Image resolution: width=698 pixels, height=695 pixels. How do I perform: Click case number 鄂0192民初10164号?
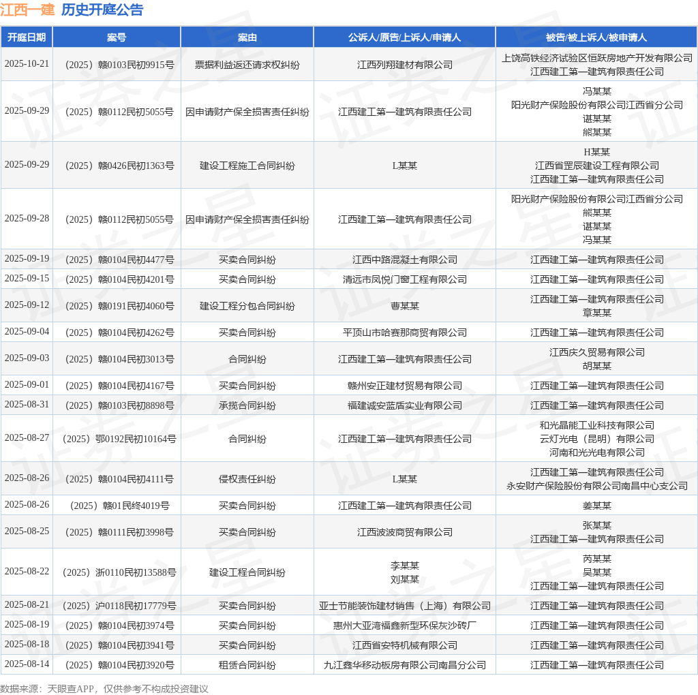click(120, 439)
